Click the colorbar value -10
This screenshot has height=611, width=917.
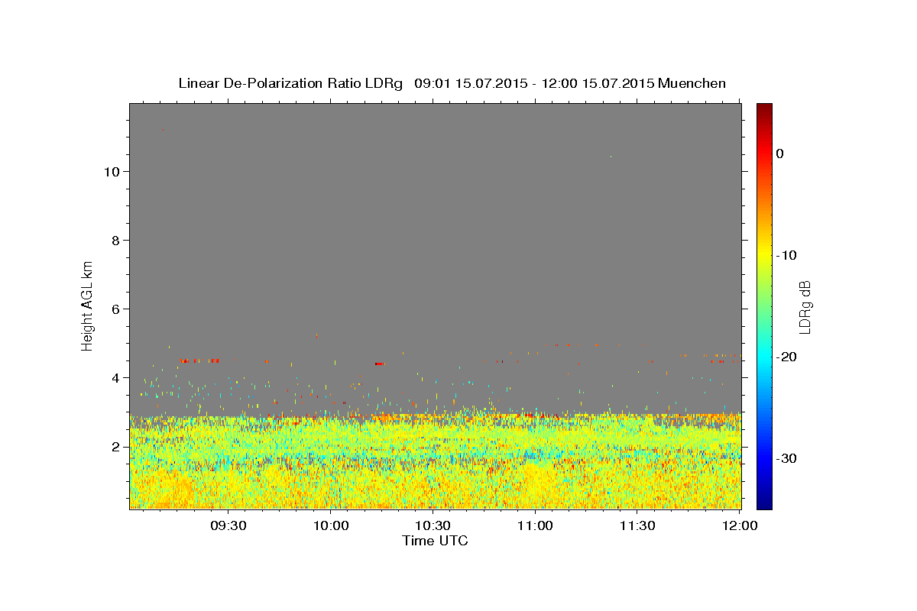pos(786,255)
